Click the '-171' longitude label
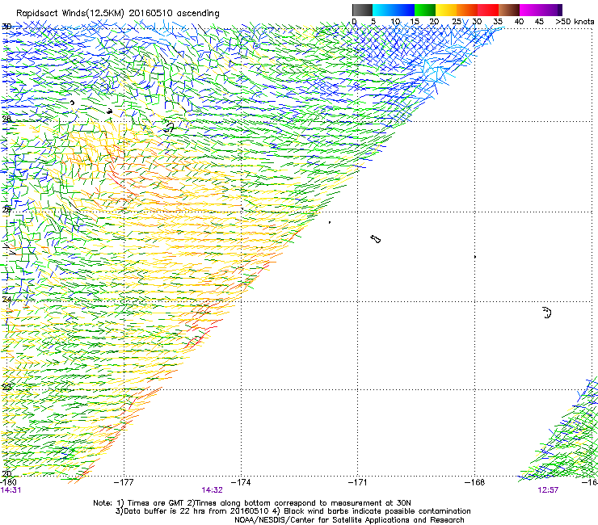This screenshot has height=525, width=598. 358,482
